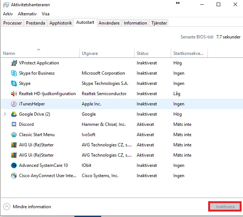Click the Google publisher cell
Viewport: 243px width, 217px height.
[x=89, y=114]
